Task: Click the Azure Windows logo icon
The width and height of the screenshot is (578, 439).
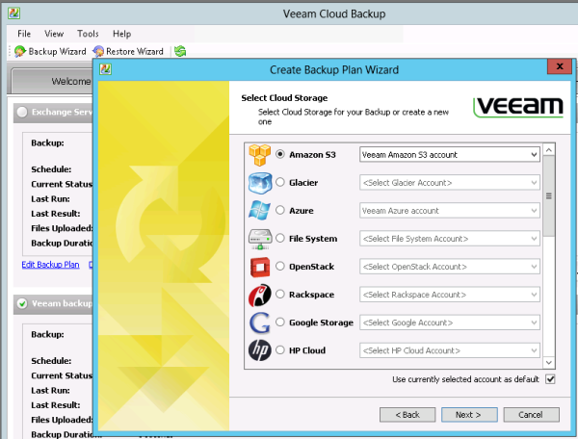Action: click(261, 210)
